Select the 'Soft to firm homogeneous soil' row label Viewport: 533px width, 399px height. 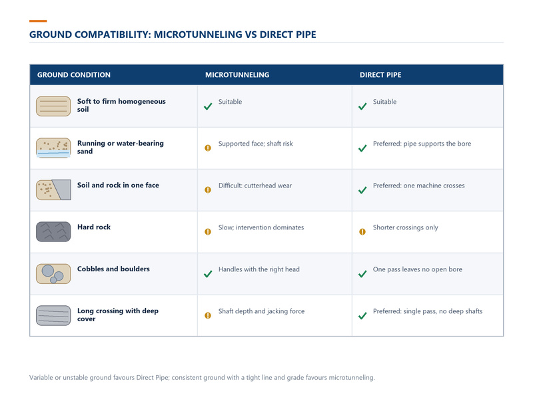(x=121, y=105)
